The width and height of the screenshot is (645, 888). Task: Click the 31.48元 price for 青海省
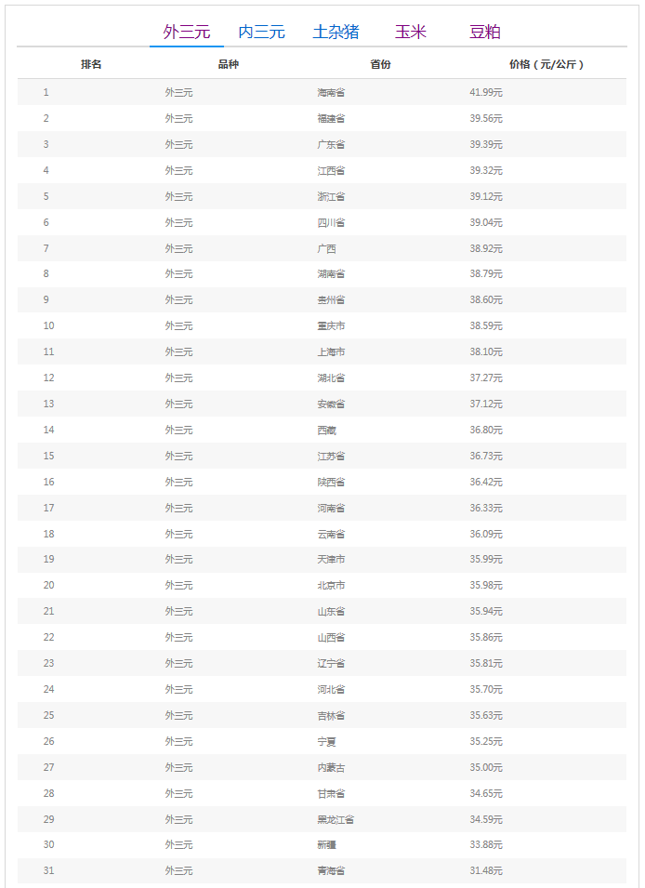[486, 871]
